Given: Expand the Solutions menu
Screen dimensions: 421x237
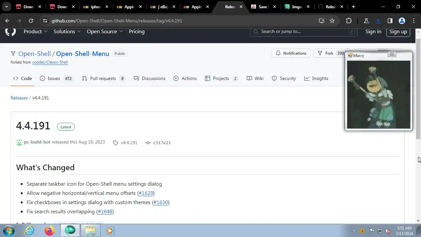Looking at the screenshot, I should point(67,32).
